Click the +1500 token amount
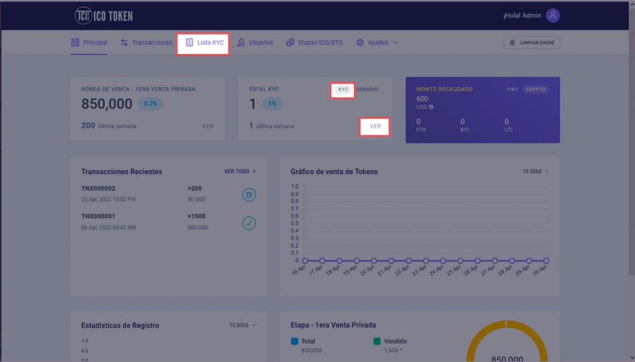 (197, 217)
